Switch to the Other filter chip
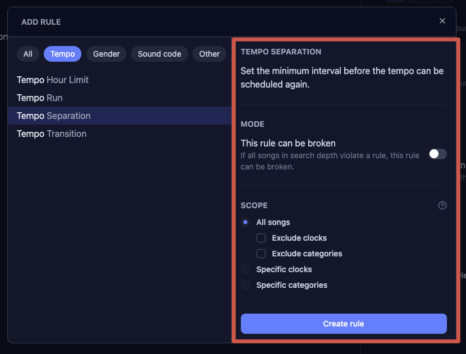The image size is (466, 354). click(209, 54)
